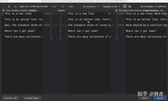
Task: Click 'Hey. The standard chunk of' line
Action: (x=23, y=25)
